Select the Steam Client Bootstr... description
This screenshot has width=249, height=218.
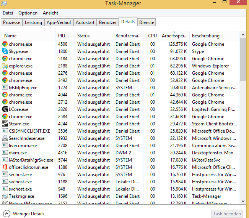point(214,124)
